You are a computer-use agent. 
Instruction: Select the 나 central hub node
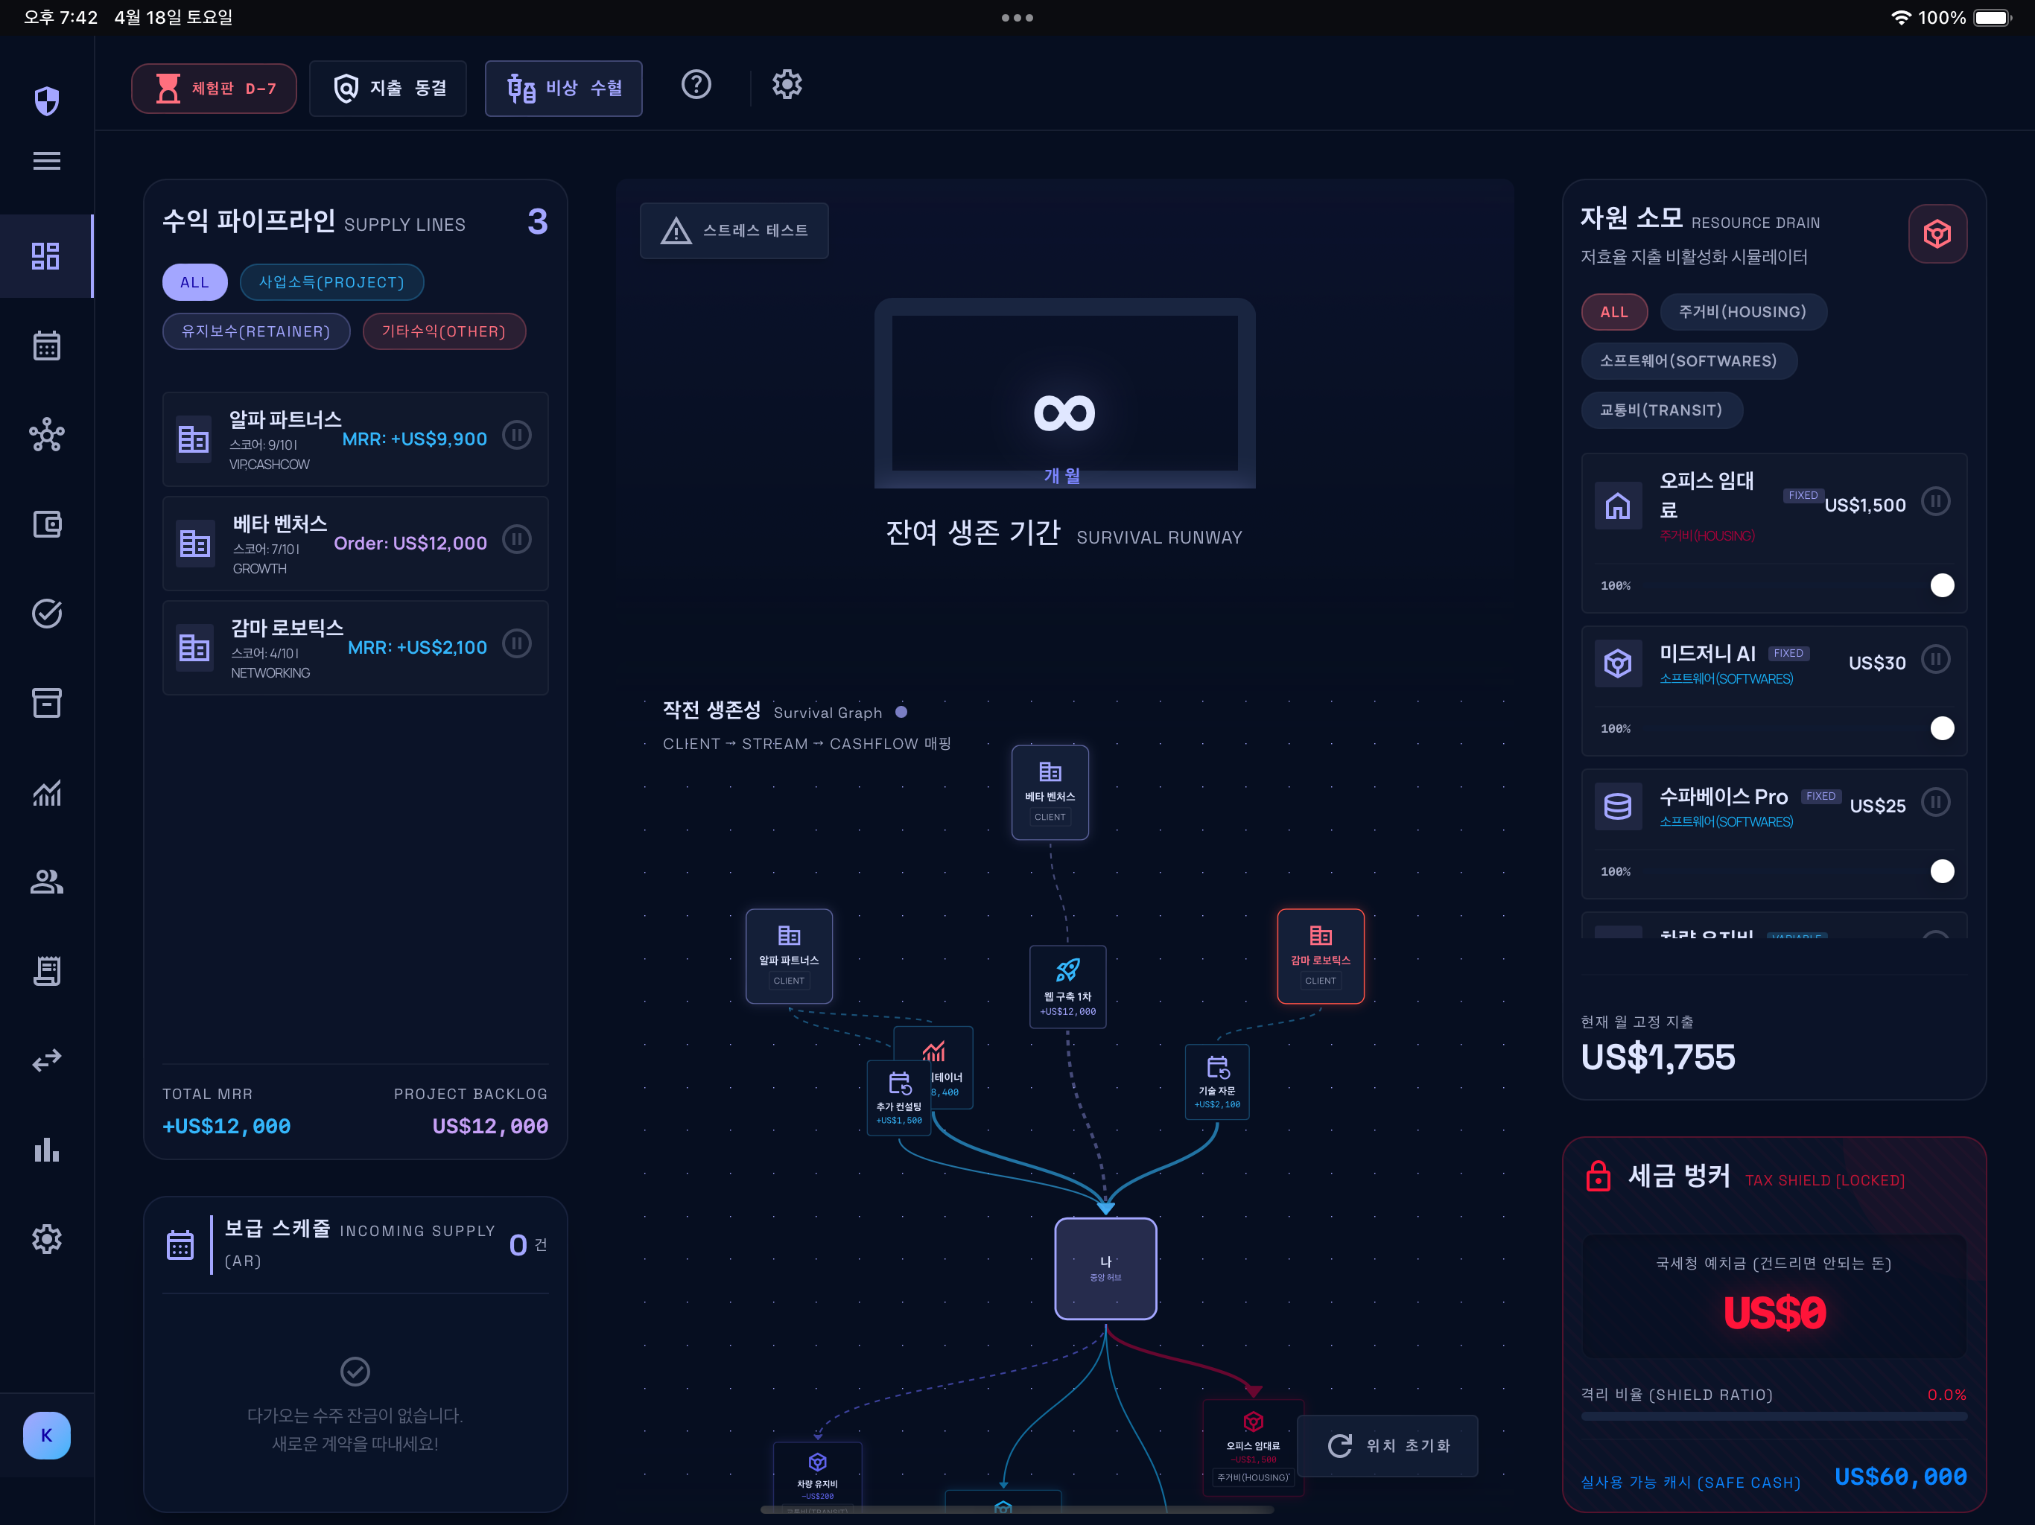tap(1105, 1268)
